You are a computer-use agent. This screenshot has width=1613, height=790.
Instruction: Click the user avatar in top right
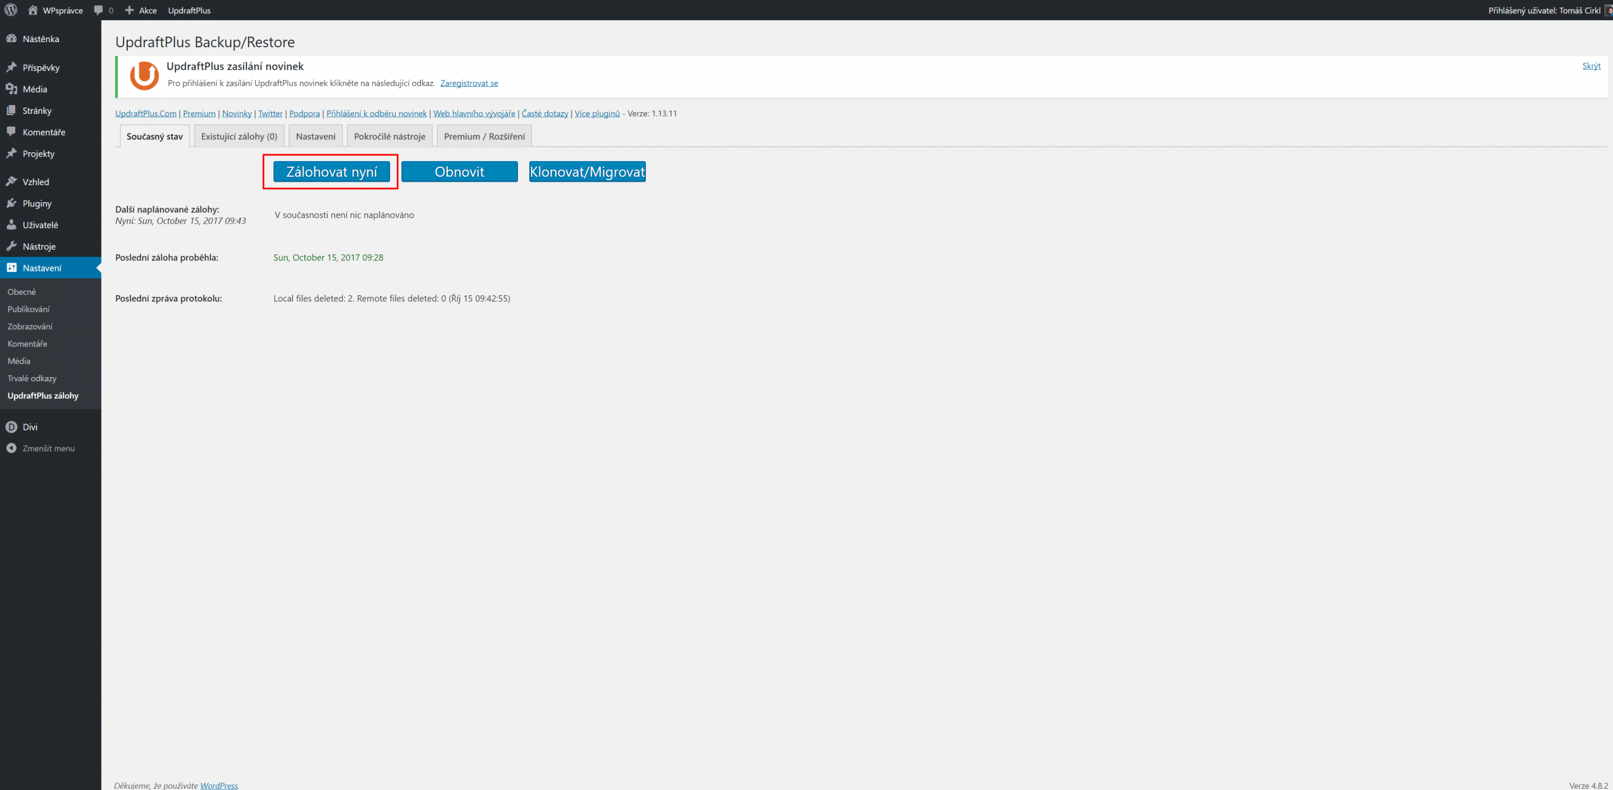(x=1609, y=10)
